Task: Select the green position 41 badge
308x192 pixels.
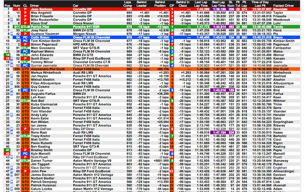Action: coord(7,150)
